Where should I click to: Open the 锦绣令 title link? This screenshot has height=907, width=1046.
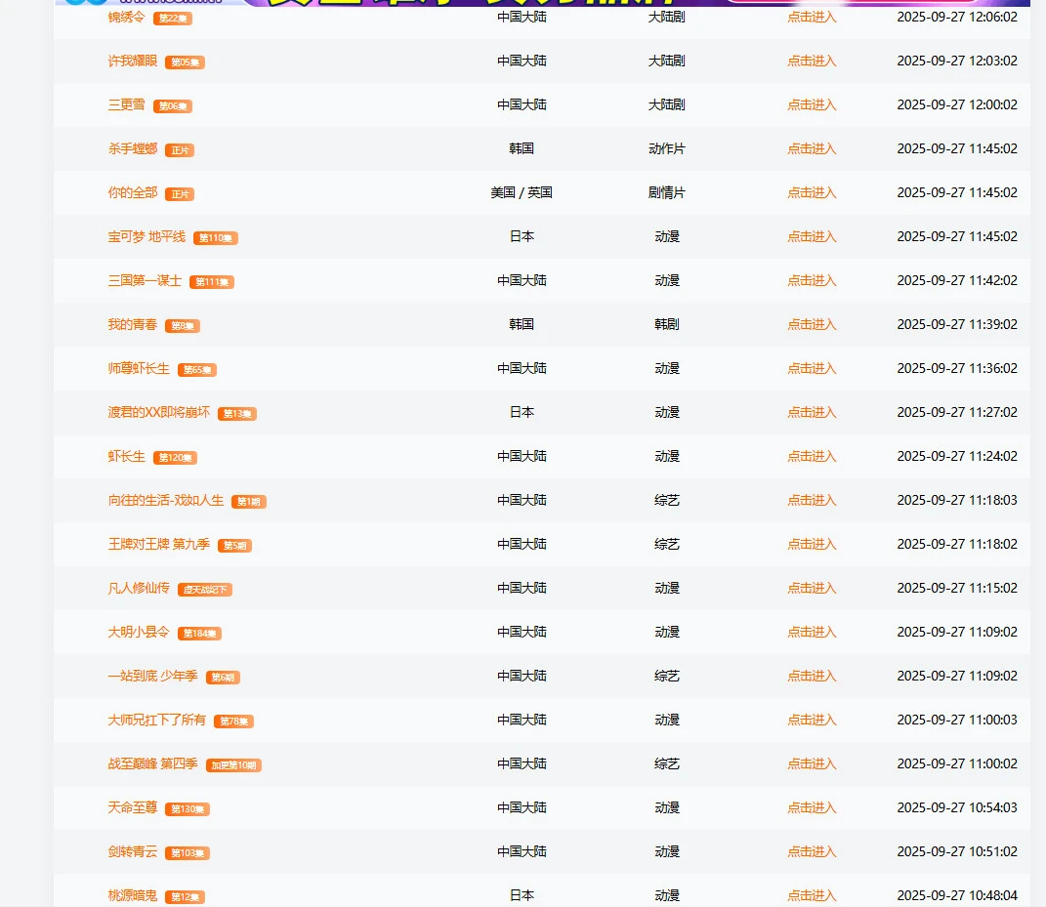click(126, 18)
